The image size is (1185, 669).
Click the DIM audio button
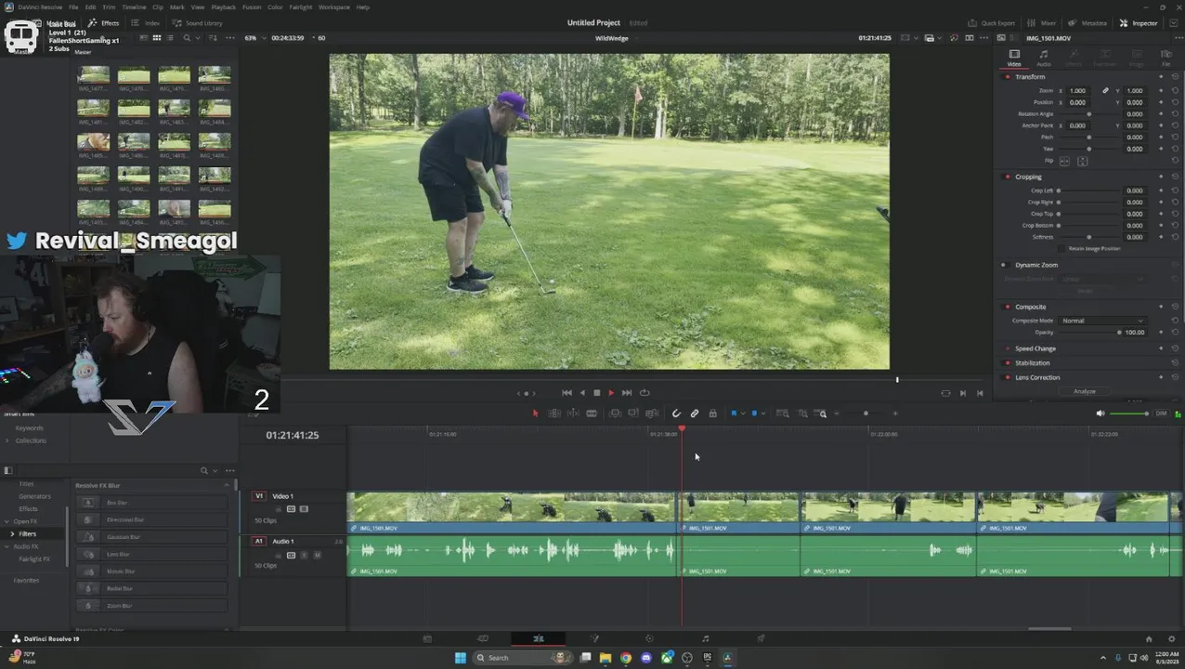tap(1161, 413)
